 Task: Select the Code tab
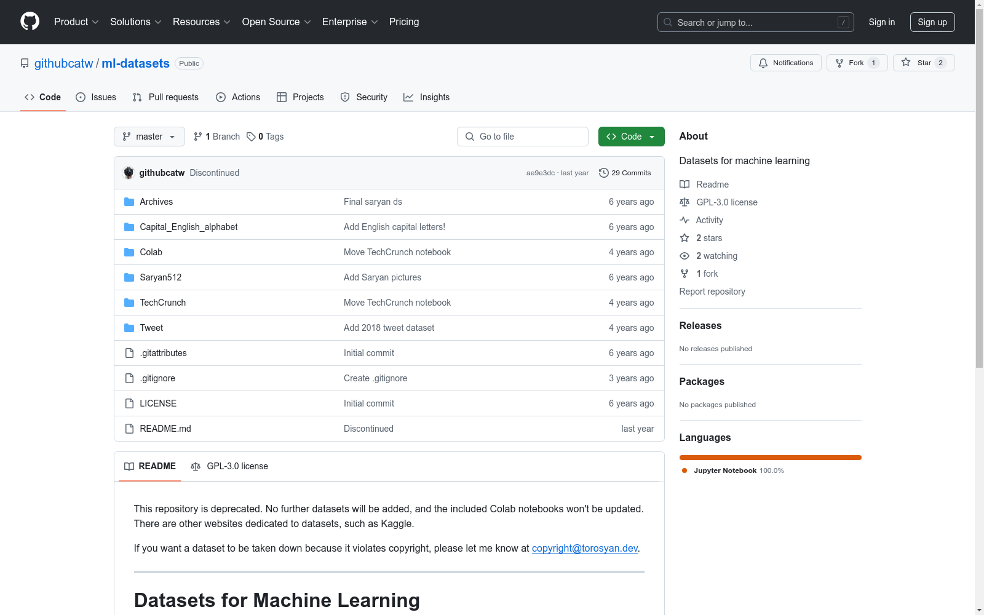pos(43,97)
